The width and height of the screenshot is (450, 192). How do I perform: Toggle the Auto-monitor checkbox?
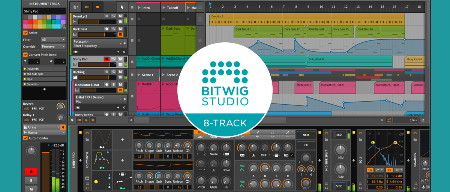point(25,138)
